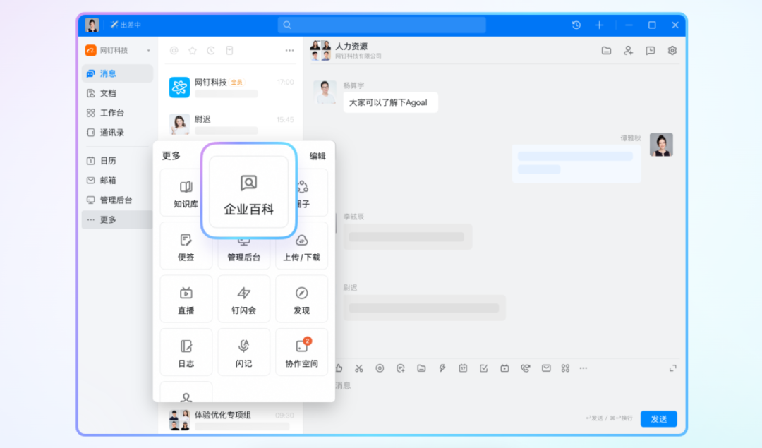Select 工作台 in the left sidebar
This screenshot has height=448, width=762.
[117, 113]
